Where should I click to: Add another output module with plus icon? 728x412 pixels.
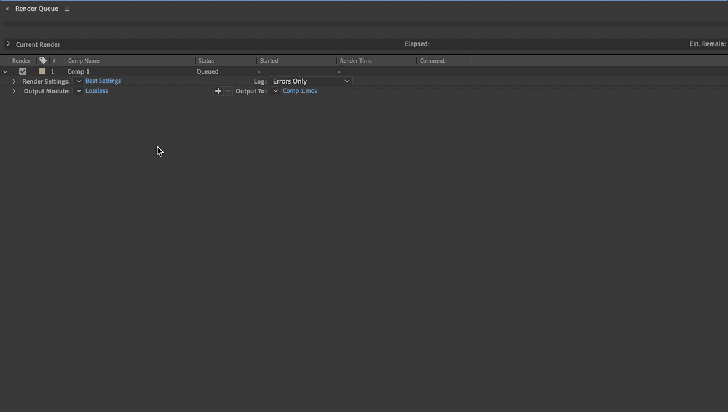tap(218, 91)
